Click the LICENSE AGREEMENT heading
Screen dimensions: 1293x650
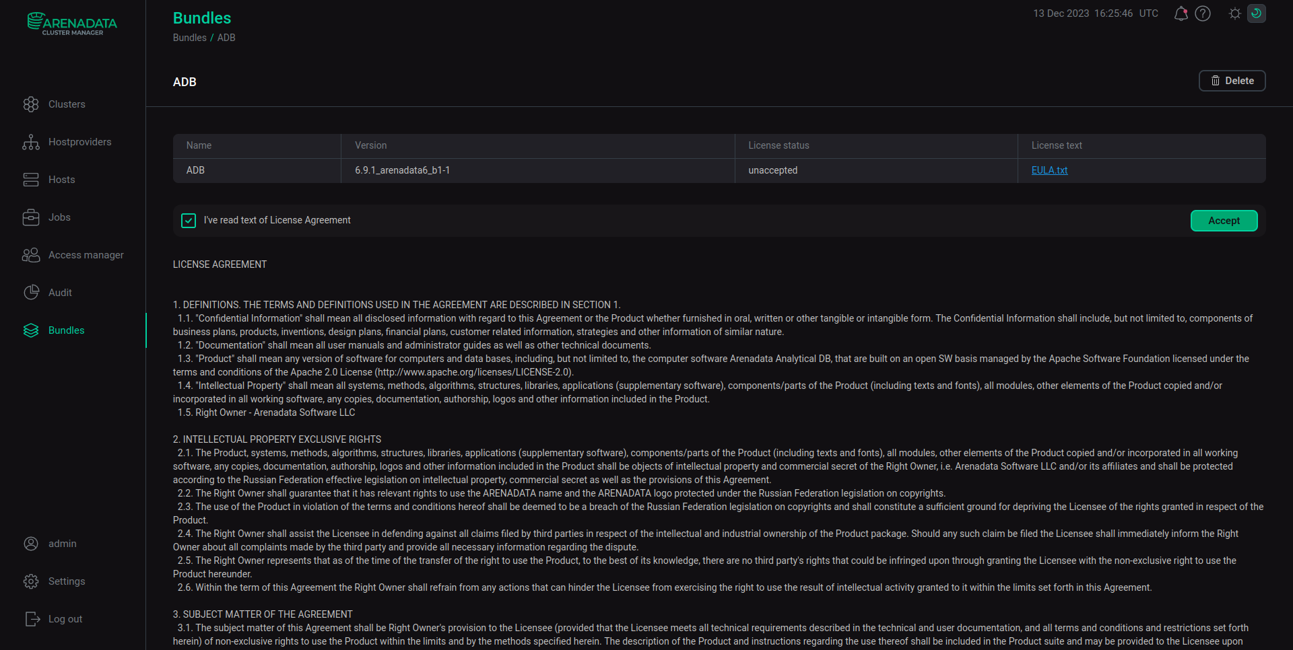(x=220, y=264)
